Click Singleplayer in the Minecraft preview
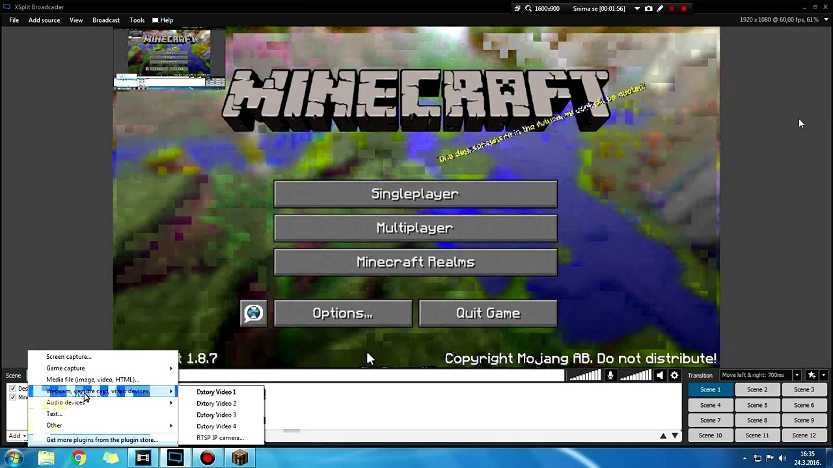833x468 pixels. (415, 194)
